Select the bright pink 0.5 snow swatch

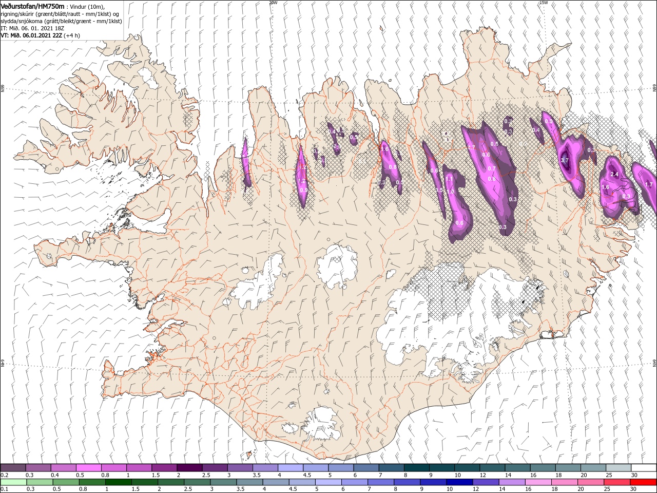88,467
